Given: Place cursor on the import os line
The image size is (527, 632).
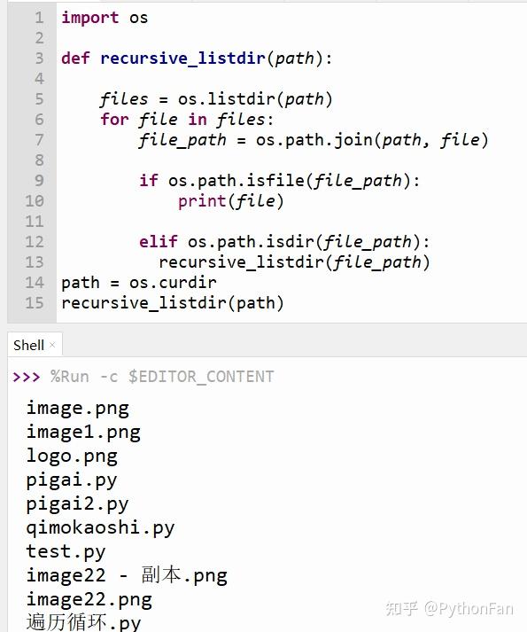Looking at the screenshot, I should tap(105, 18).
